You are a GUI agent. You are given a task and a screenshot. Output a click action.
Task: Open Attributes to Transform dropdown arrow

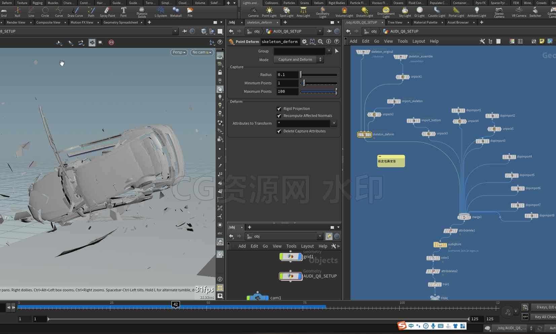(334, 123)
